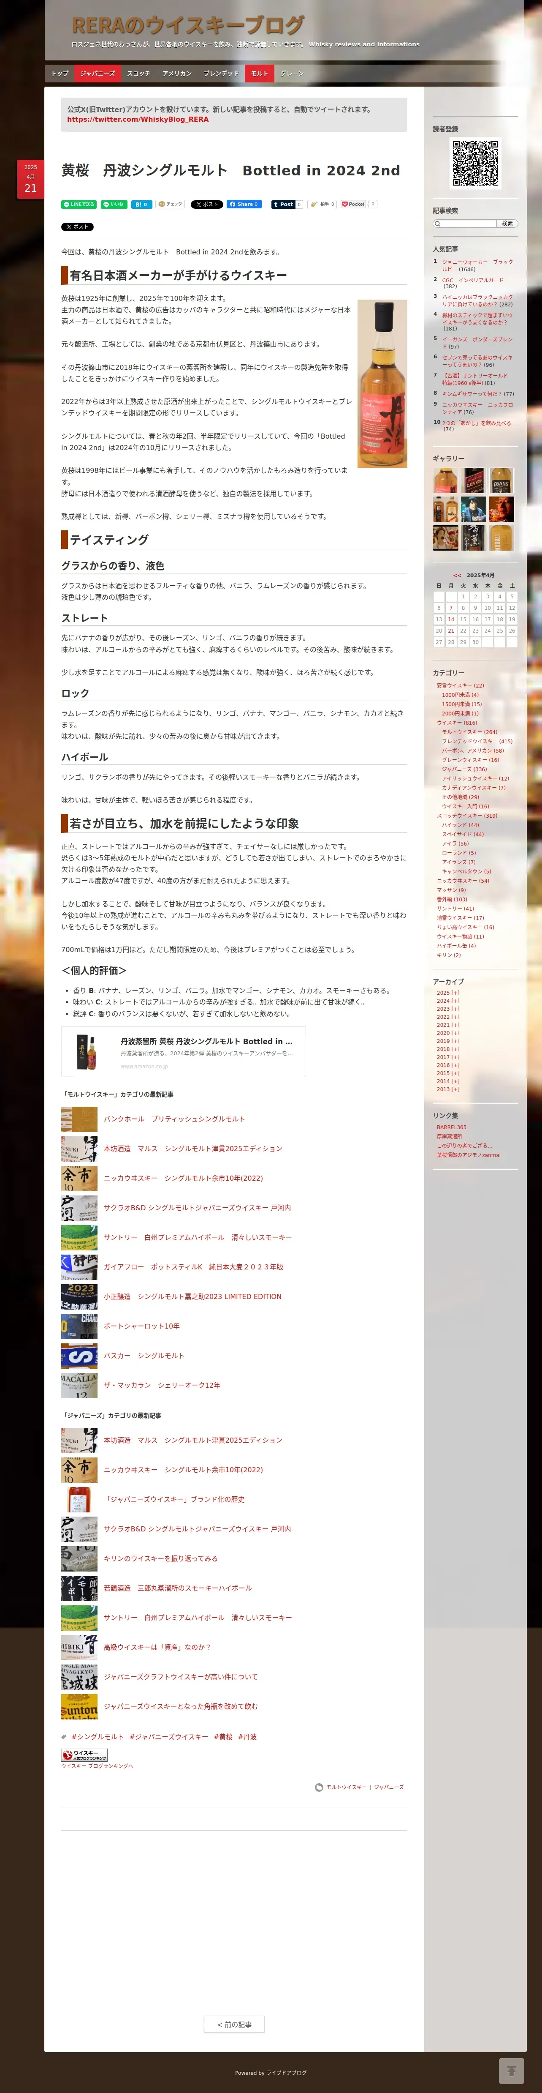Open the グレーン navigation tab
Screen dimensions: 542x2093
pyautogui.click(x=291, y=73)
